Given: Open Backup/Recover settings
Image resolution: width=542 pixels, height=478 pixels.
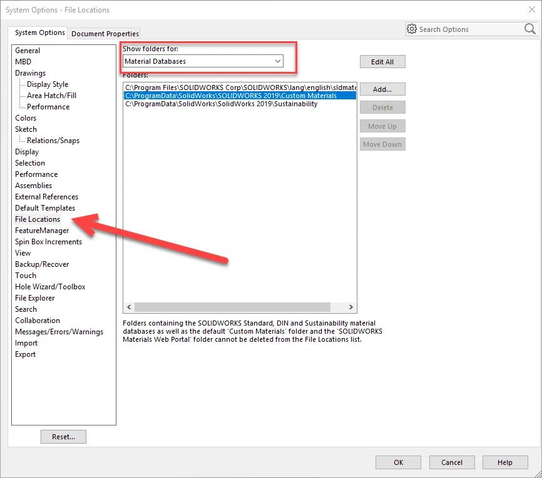Looking at the screenshot, I should coord(42,264).
